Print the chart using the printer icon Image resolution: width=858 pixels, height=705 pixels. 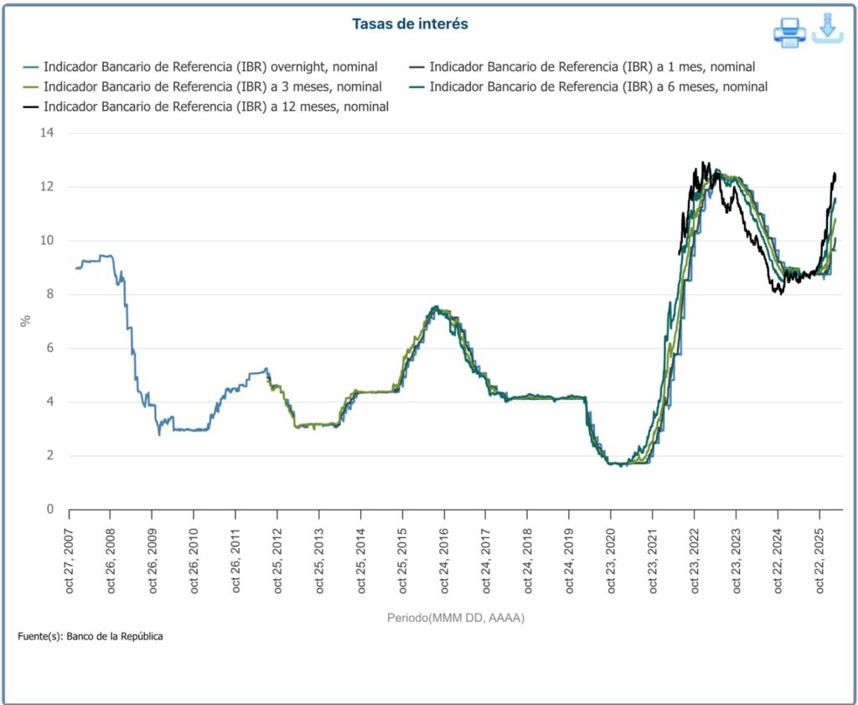coord(789,32)
